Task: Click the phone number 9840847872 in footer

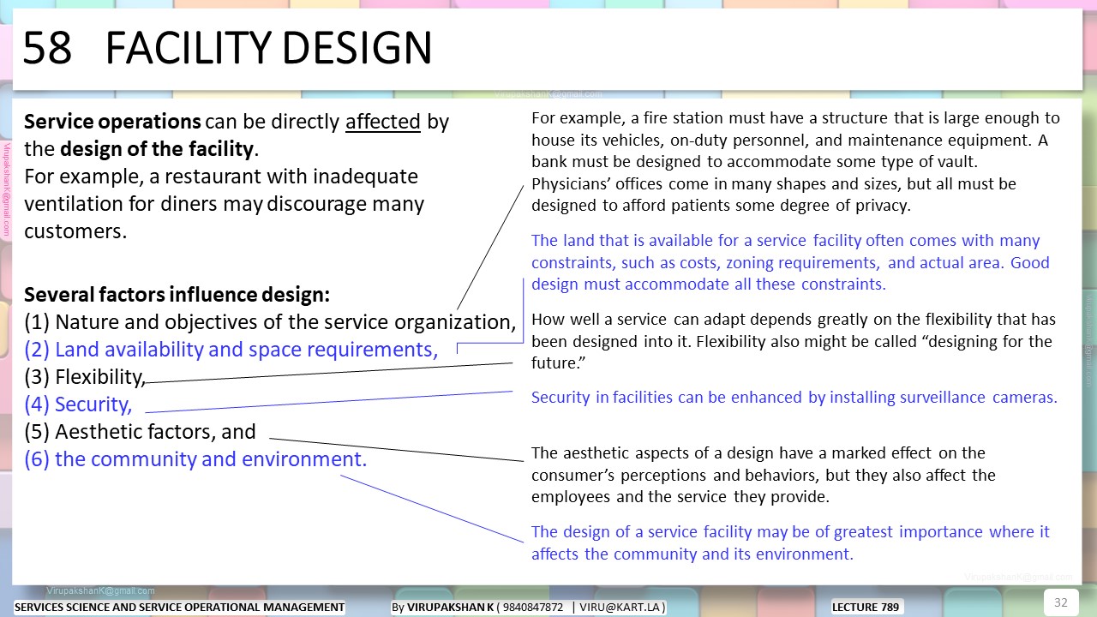Action: pos(534,608)
